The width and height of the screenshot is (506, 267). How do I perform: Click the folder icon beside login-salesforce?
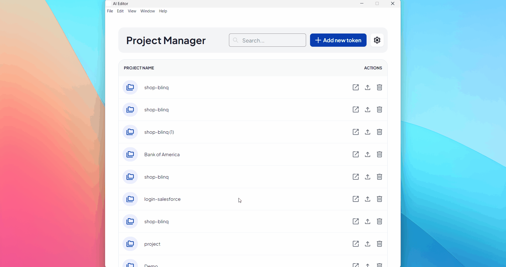coord(130,199)
